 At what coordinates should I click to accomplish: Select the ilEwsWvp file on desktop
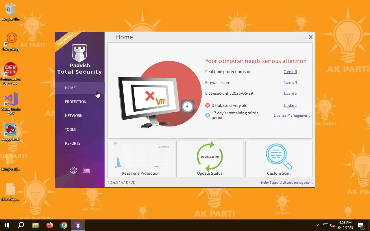11,192
